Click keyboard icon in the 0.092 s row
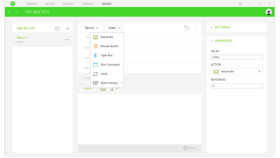Image resolution: width=280 pixels, height=158 pixels. tap(103, 89)
